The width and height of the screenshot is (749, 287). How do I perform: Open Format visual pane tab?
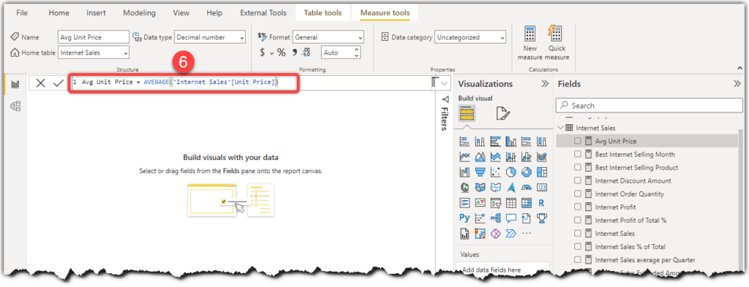tap(503, 113)
